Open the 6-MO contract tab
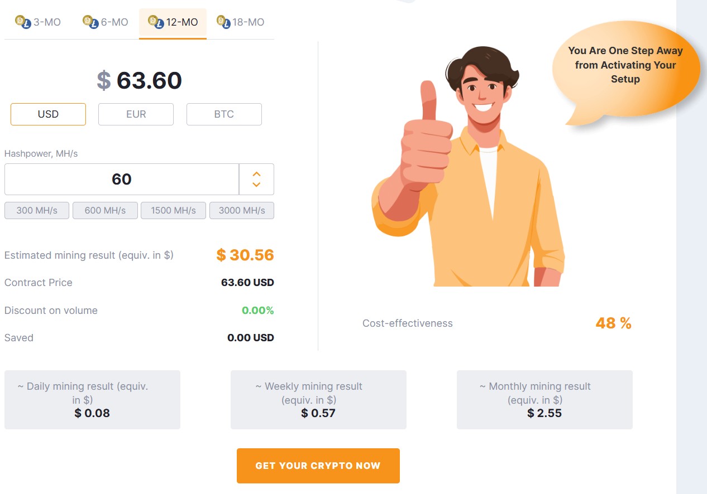Screen dimensions: 707x494 click(x=106, y=23)
